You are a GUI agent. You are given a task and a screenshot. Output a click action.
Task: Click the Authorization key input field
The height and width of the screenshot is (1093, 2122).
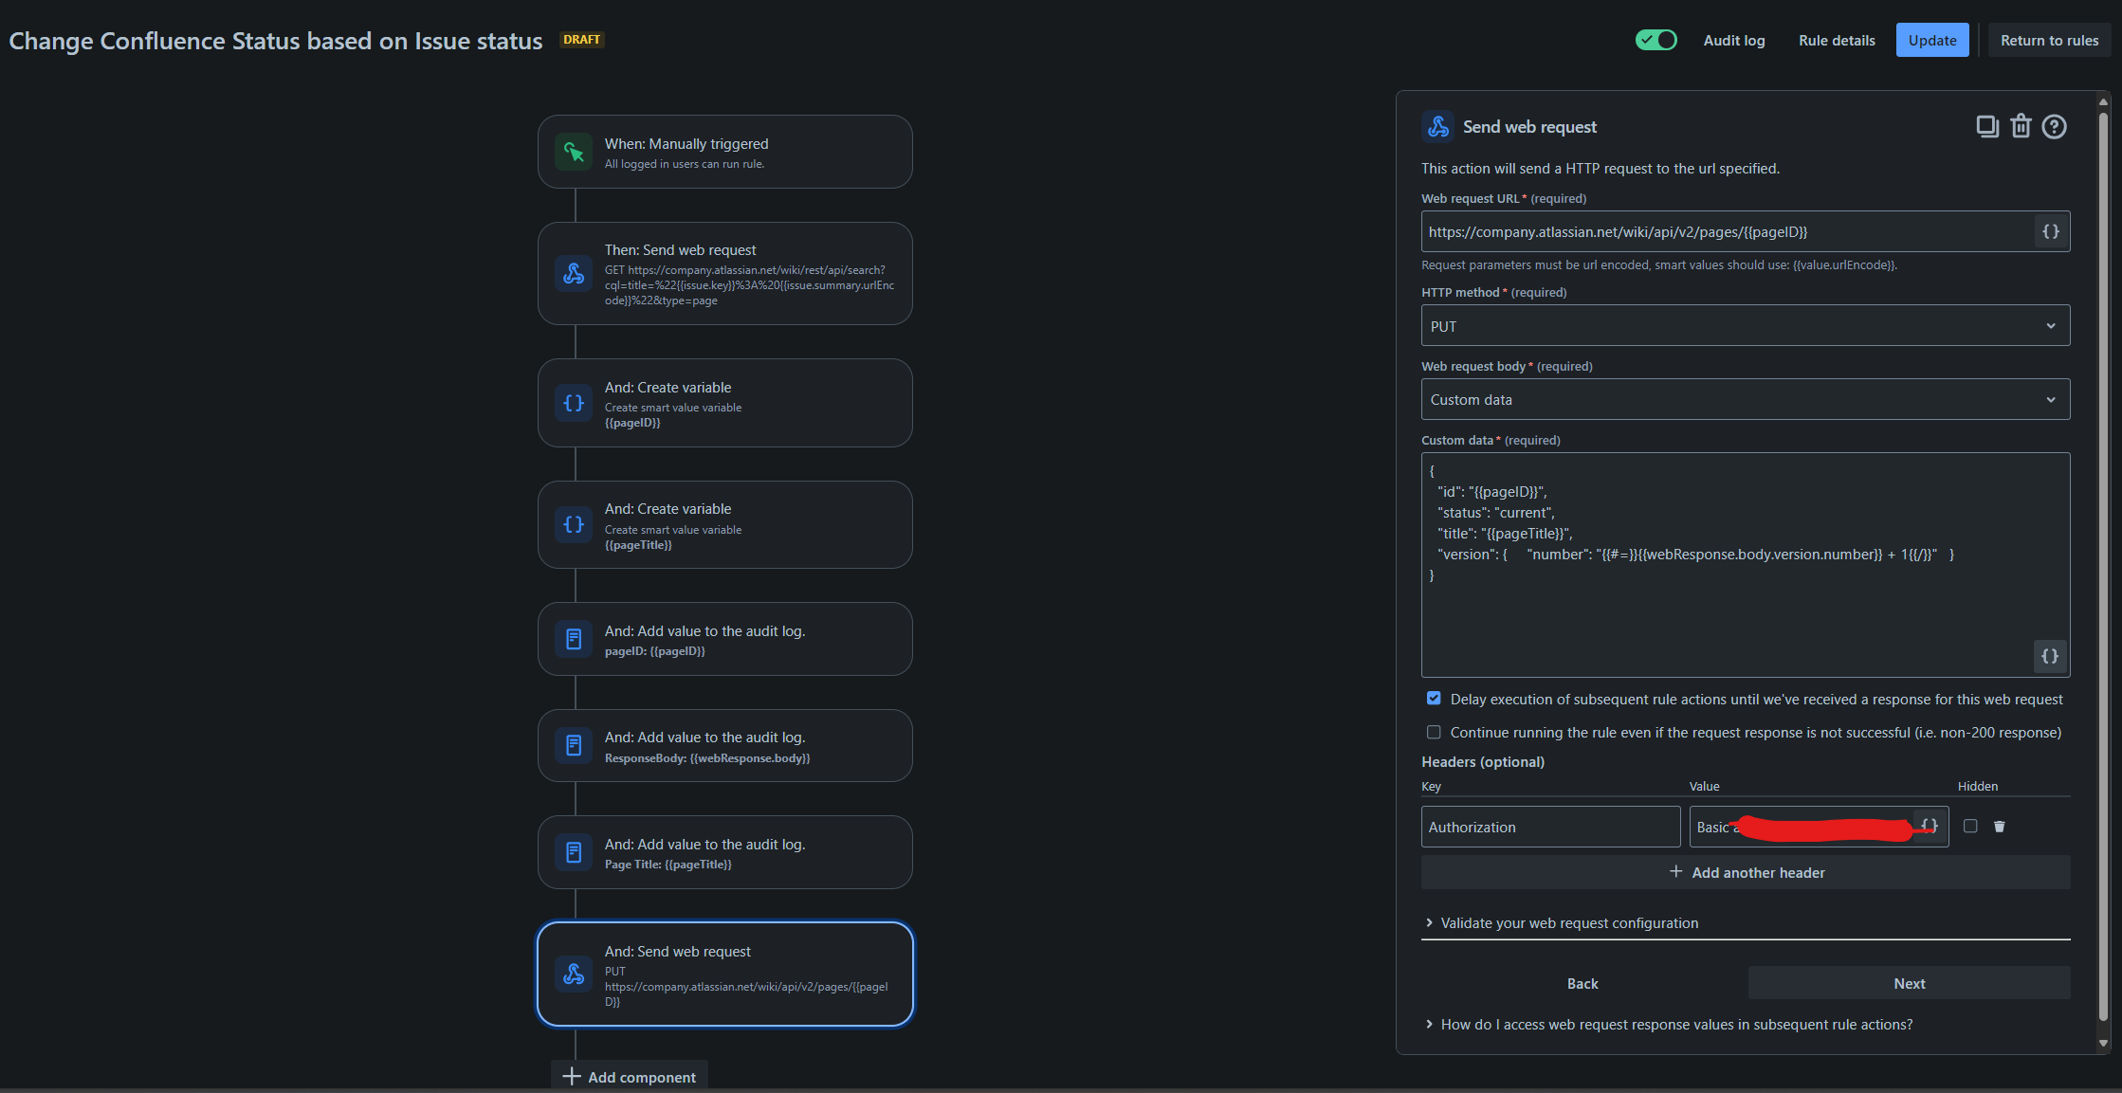click(1550, 827)
